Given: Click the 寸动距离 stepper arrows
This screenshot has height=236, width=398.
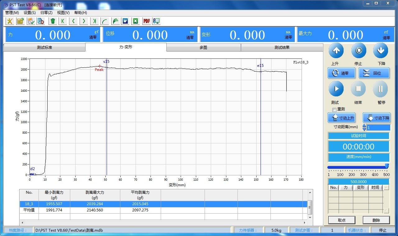Looking at the screenshot, I should coord(364,127).
